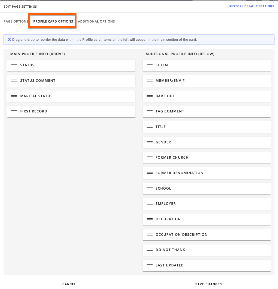
Task: Click the drag handle next to Marital Status
Action: click(14, 96)
